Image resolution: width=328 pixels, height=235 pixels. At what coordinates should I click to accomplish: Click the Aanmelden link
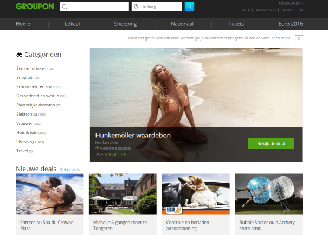point(266,10)
